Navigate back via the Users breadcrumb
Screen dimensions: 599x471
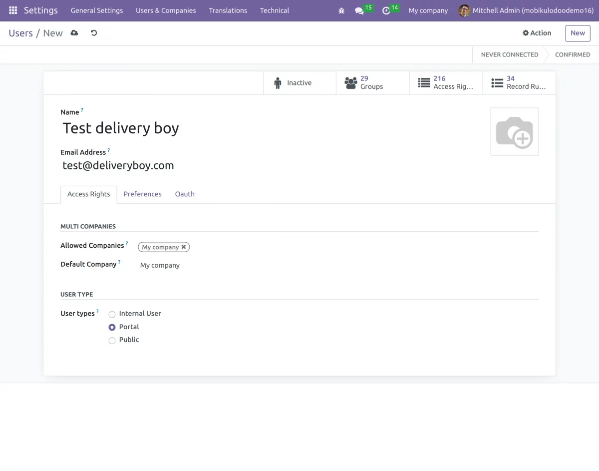coord(20,33)
